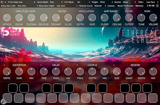160x105 pixels.
Task: Toggle the Delay effect on
Action: 41,65
